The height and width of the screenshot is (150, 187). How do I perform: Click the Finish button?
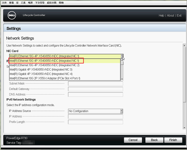[x=173, y=140]
